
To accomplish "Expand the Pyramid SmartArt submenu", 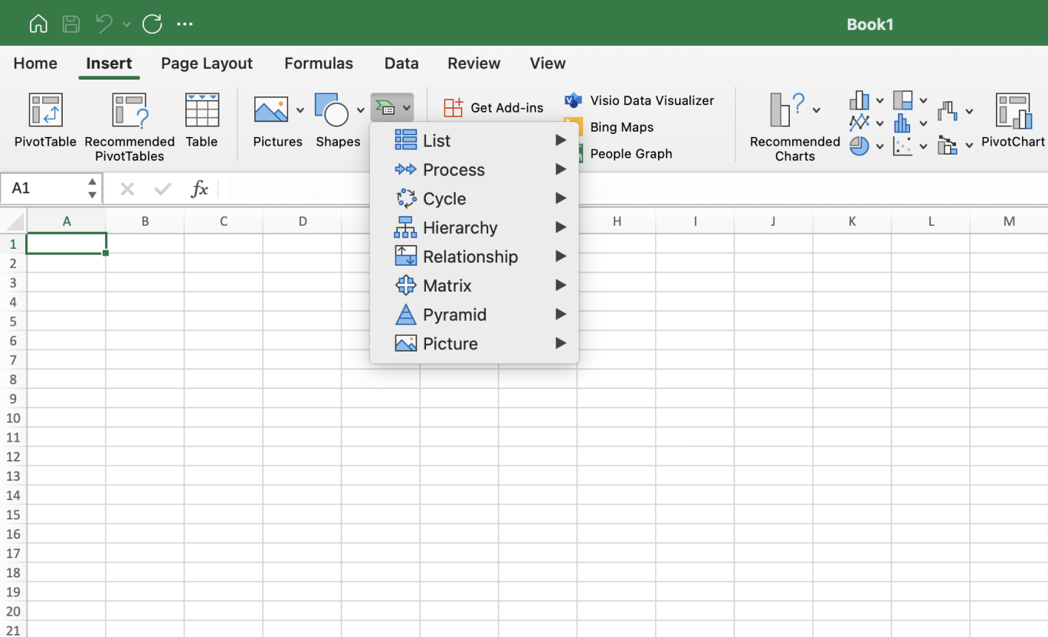I will tap(454, 315).
